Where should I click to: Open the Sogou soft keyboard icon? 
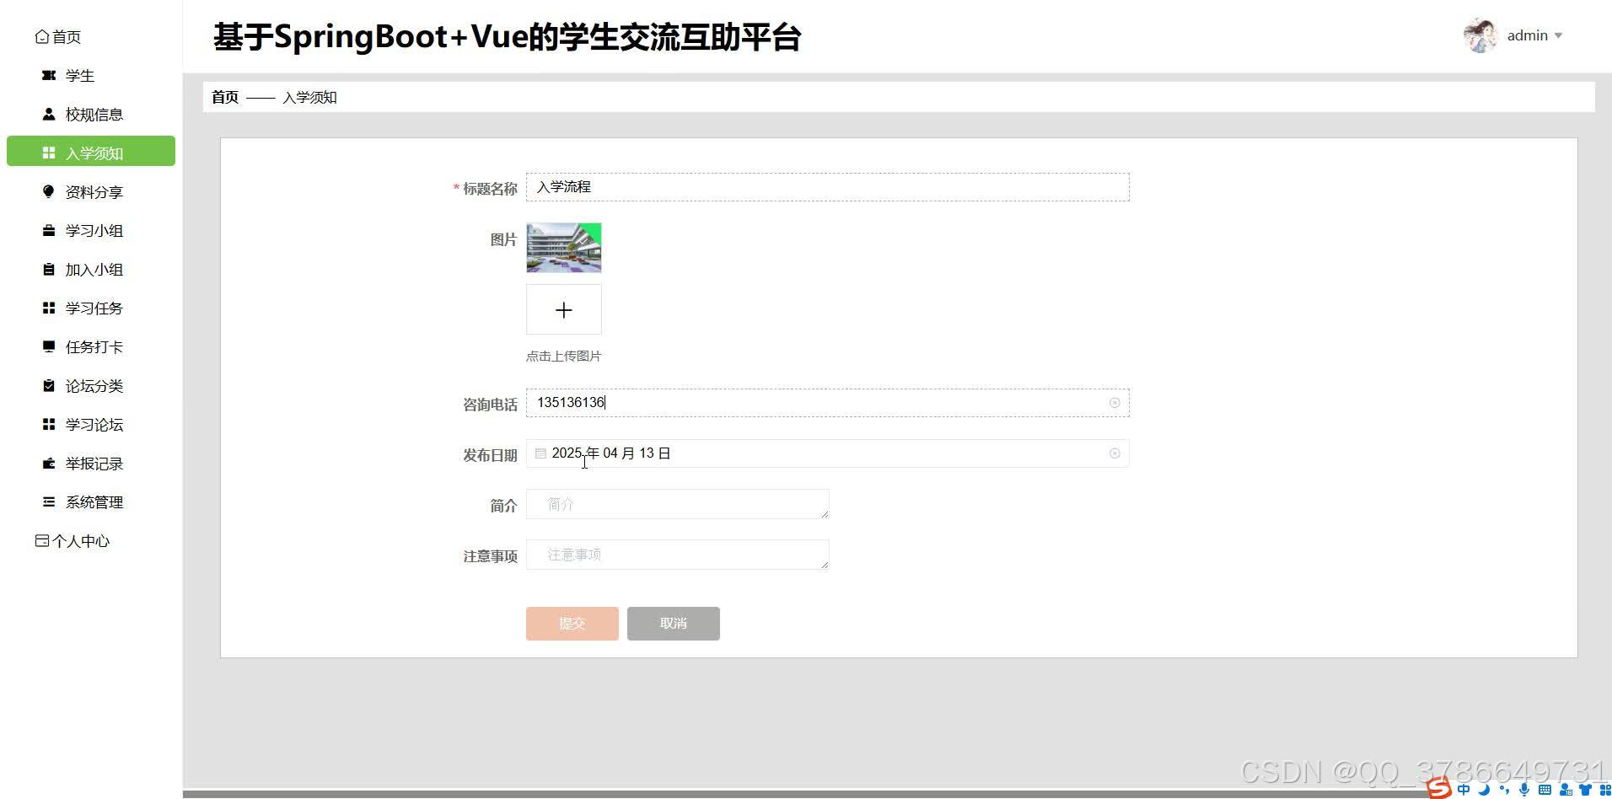tap(1545, 790)
